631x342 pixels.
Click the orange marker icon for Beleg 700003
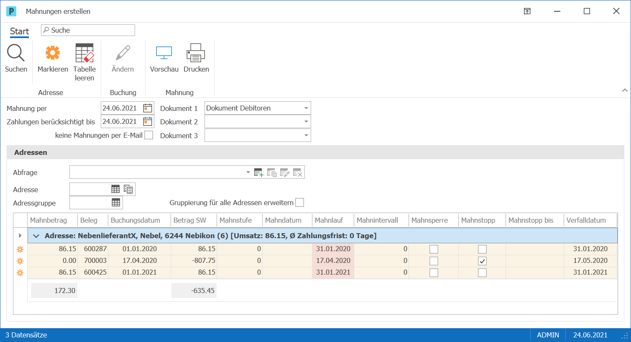tap(20, 261)
